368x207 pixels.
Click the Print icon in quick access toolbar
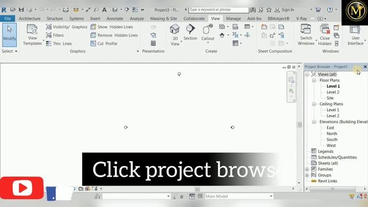pos(66,10)
